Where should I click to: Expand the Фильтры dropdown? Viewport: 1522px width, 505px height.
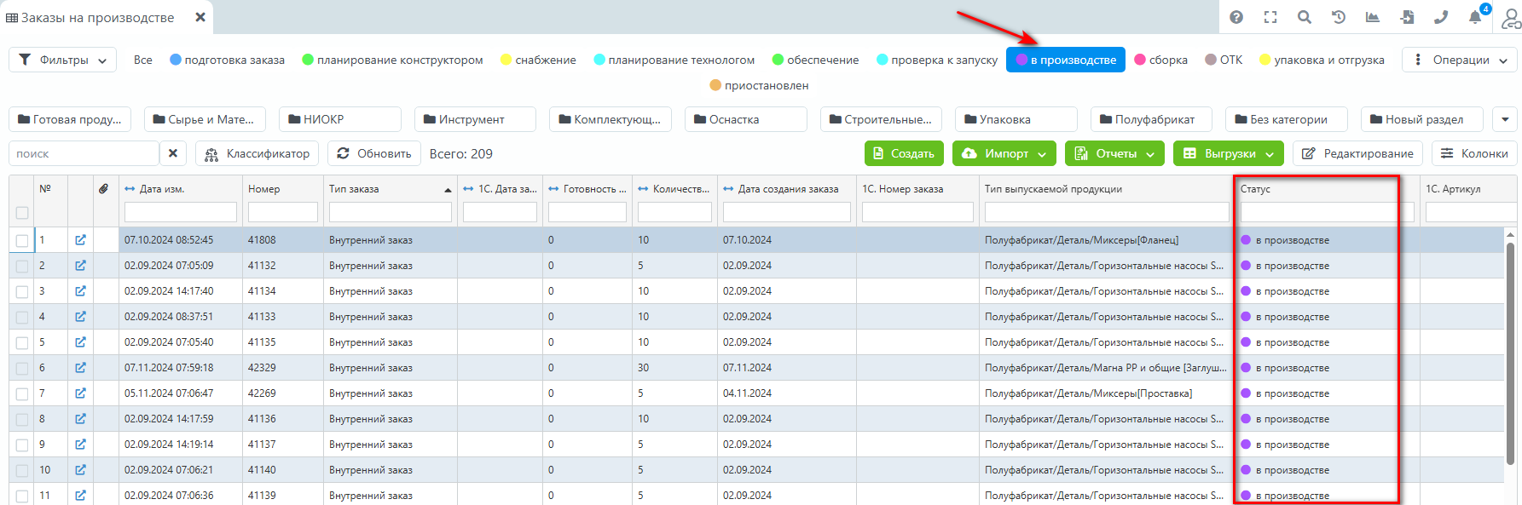point(63,60)
